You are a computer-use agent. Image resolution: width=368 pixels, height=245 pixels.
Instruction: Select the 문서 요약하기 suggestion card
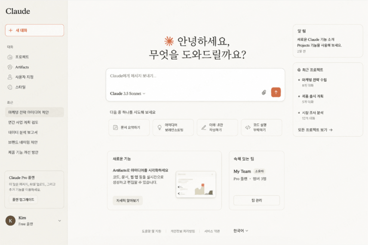pos(129,127)
